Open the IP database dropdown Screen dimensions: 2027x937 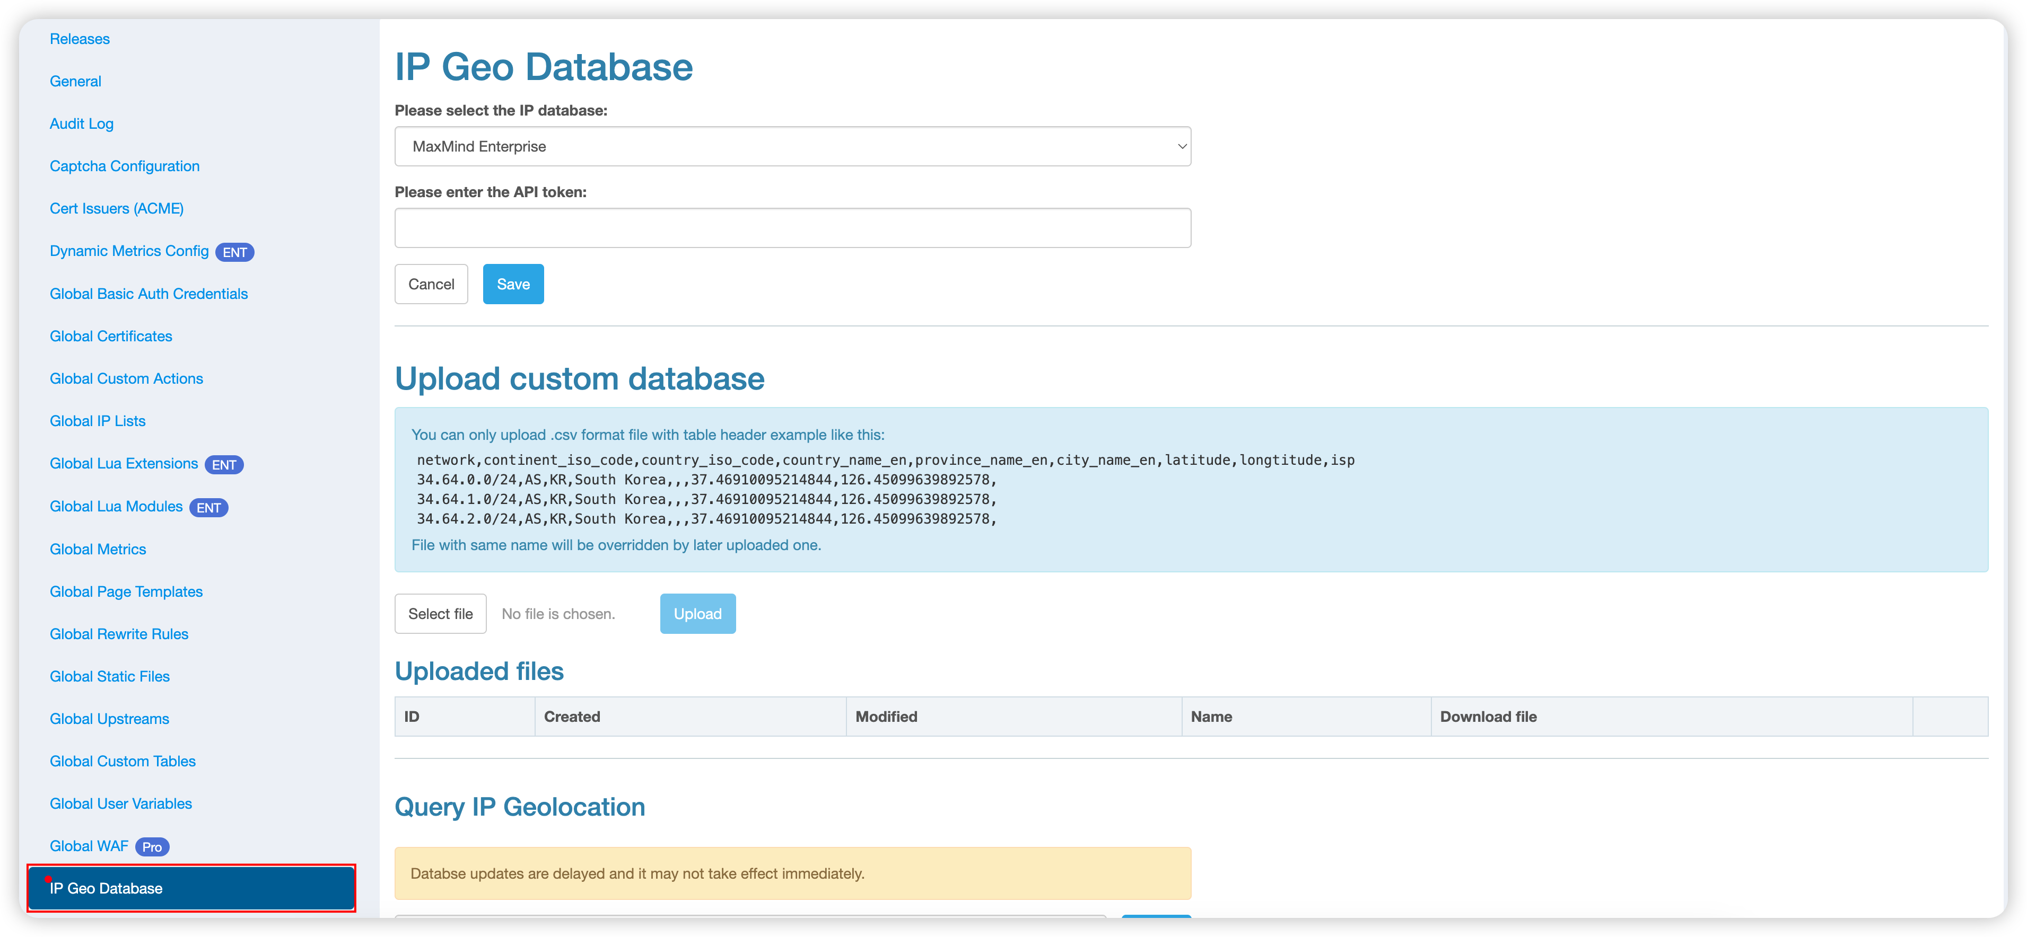(x=792, y=146)
